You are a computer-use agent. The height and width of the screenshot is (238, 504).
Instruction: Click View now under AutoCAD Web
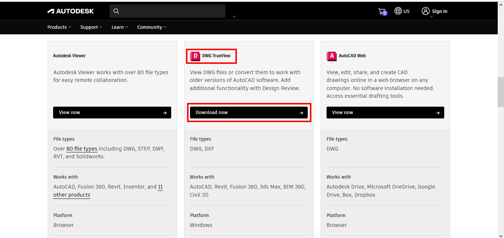(385, 113)
